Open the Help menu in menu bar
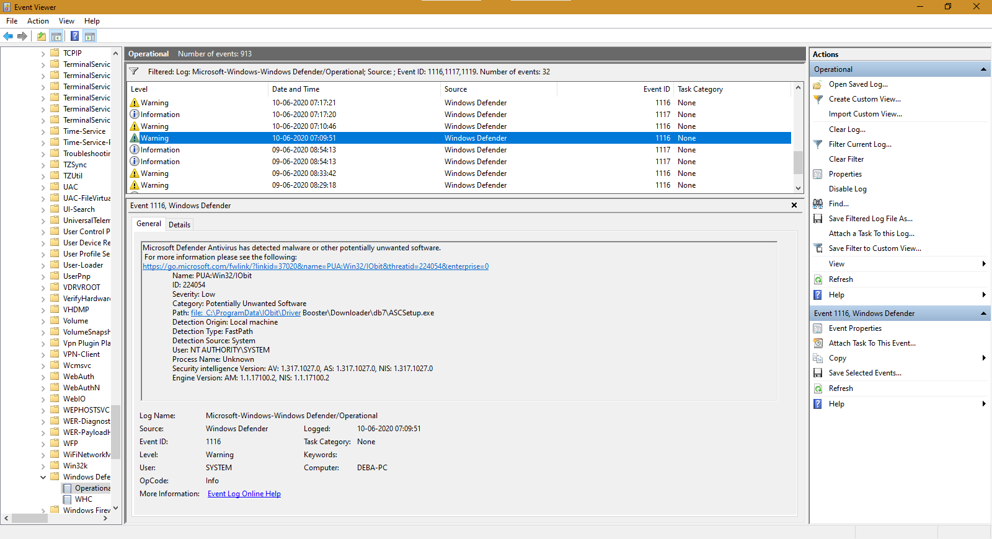 [92, 21]
